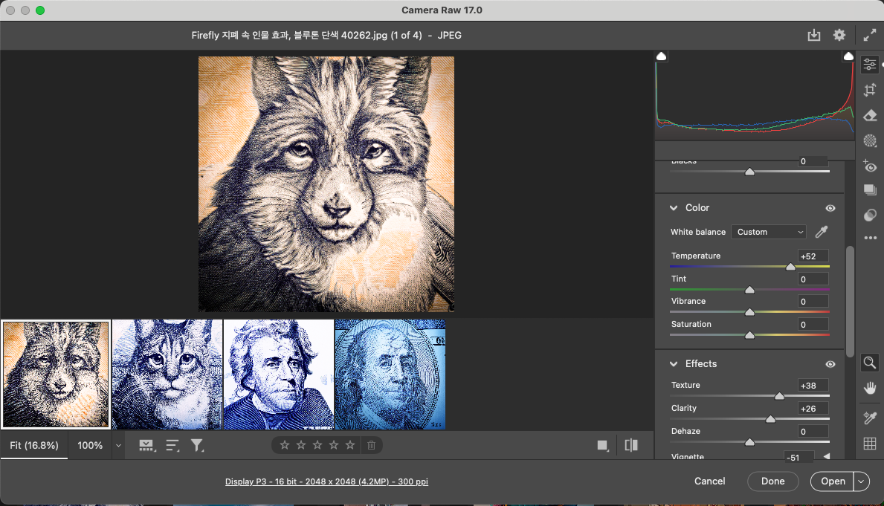Click the filter funnel icon
884x506 pixels.
[197, 446]
